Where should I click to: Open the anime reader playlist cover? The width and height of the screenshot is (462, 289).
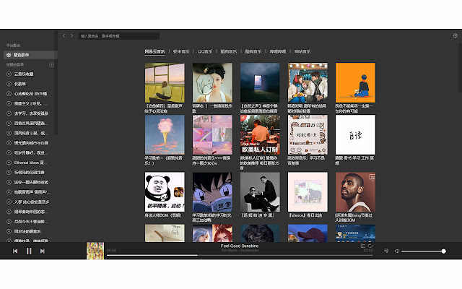point(212,192)
